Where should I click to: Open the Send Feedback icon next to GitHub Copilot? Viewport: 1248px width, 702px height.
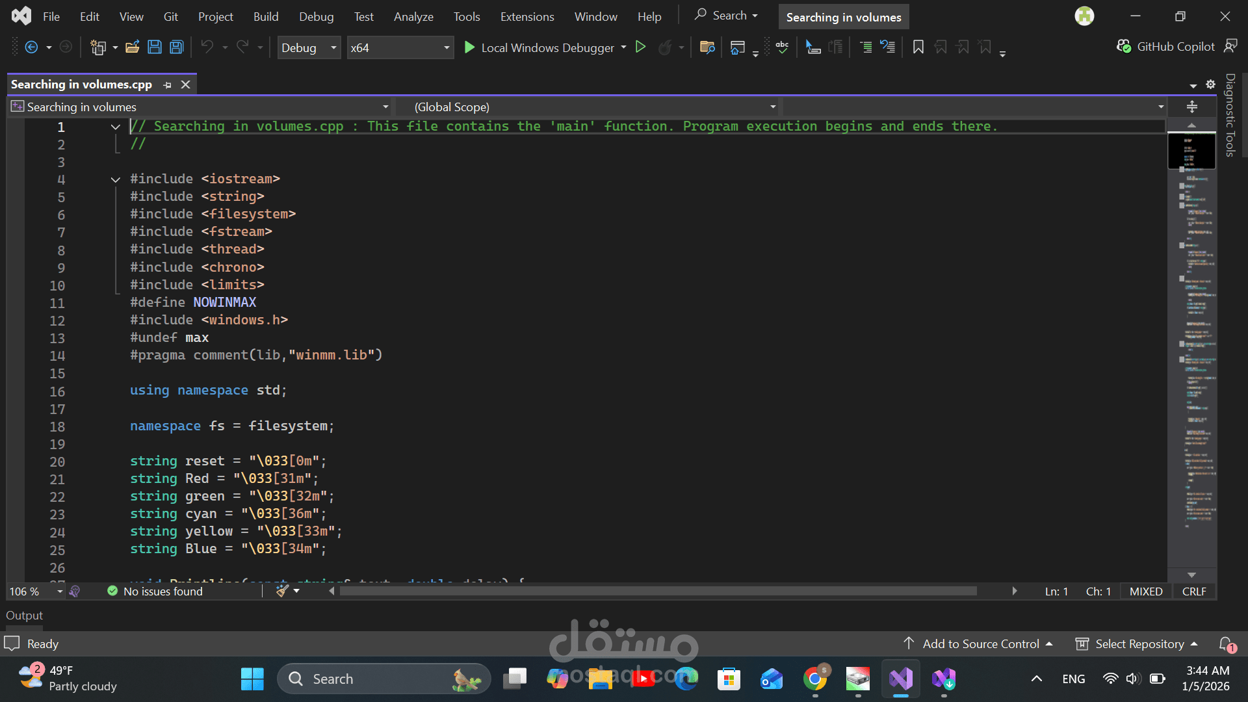(1230, 46)
